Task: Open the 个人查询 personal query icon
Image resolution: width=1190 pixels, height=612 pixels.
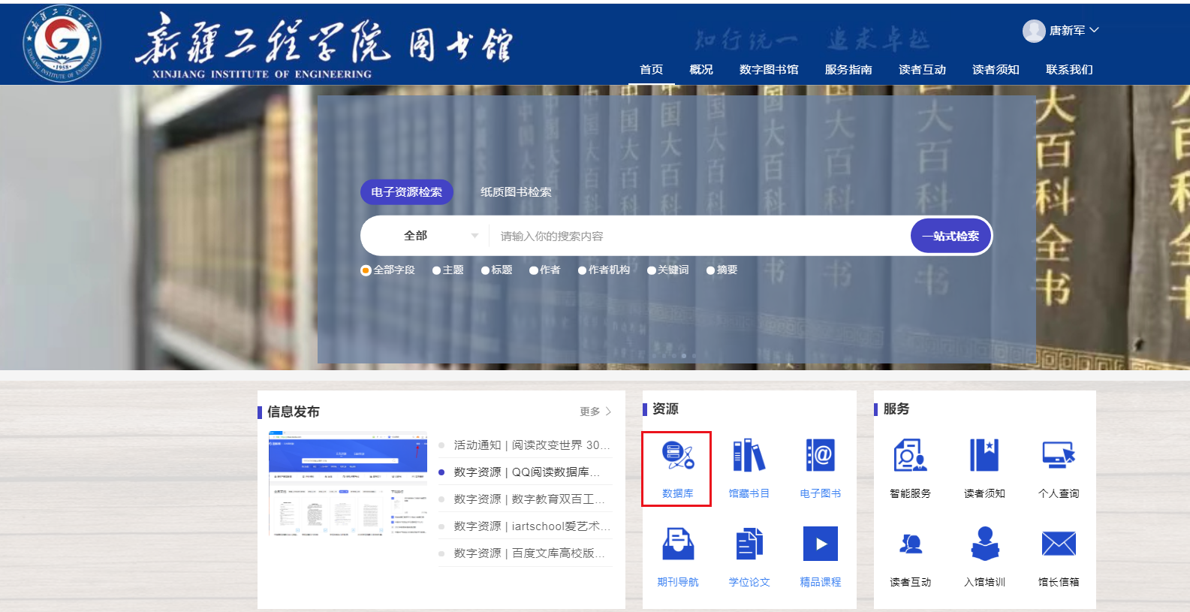Action: pos(1059,455)
